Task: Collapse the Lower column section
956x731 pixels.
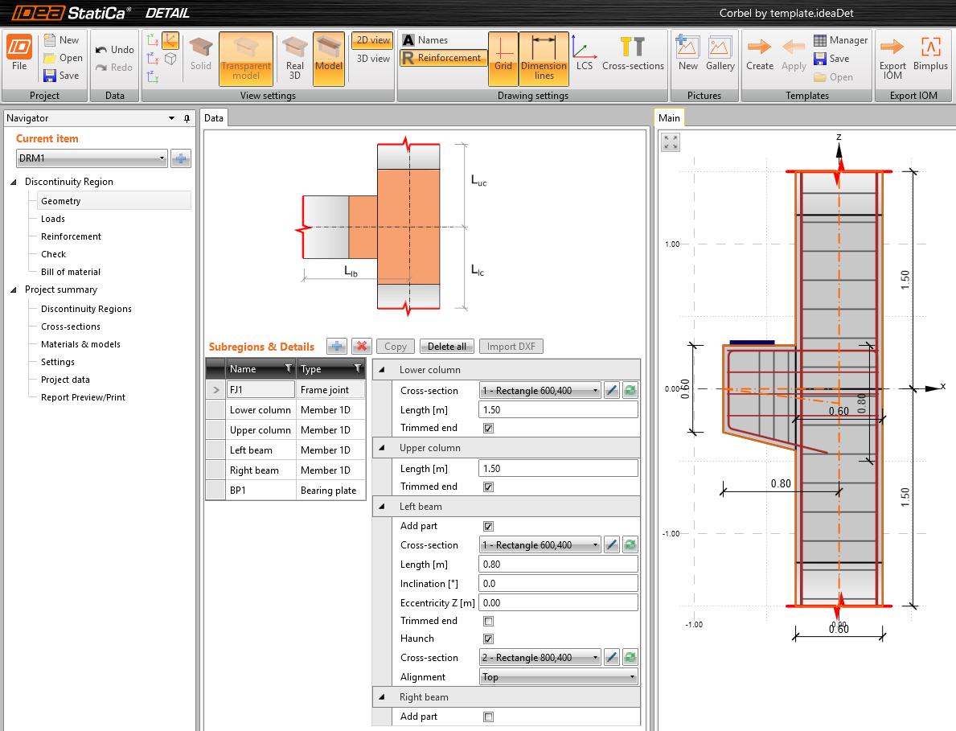Action: point(382,370)
